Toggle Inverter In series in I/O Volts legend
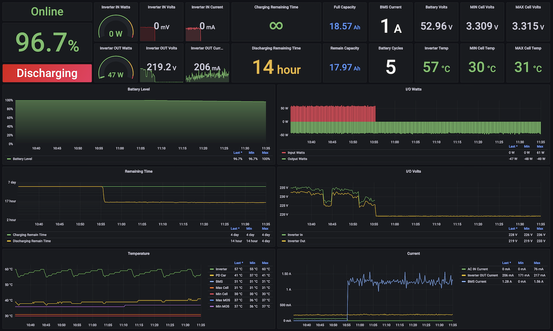553x331 pixels. point(294,234)
